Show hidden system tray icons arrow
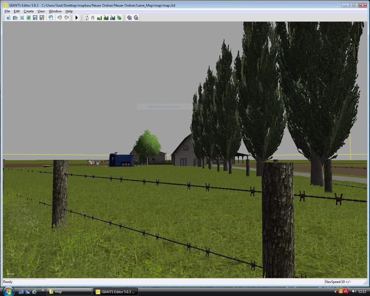The width and height of the screenshot is (370, 296). click(x=335, y=292)
